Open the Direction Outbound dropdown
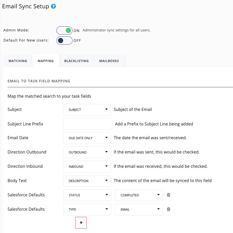Screen dimensions: 233x233 pyautogui.click(x=87, y=152)
